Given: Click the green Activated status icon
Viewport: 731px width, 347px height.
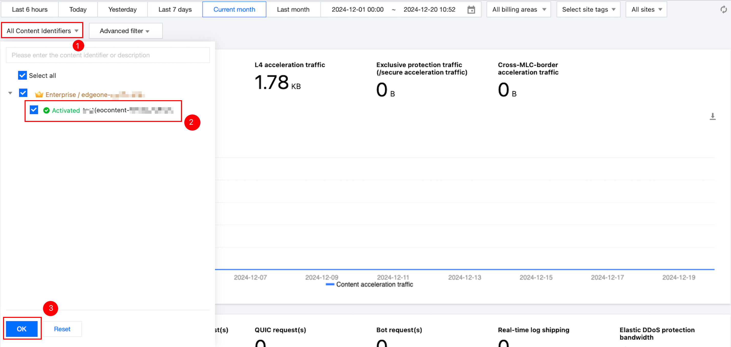Looking at the screenshot, I should coord(47,110).
